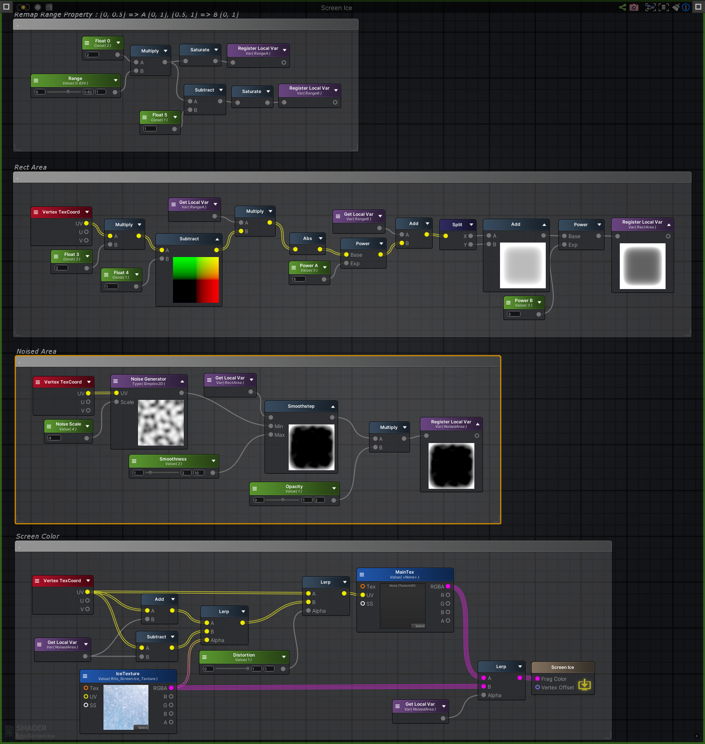705x744 pixels.
Task: Take a screenshot of the shader graph
Action: click(634, 7)
